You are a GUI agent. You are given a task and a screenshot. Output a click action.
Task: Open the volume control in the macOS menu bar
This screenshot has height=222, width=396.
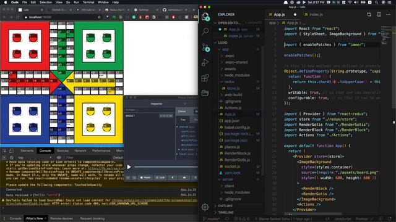point(356,2)
